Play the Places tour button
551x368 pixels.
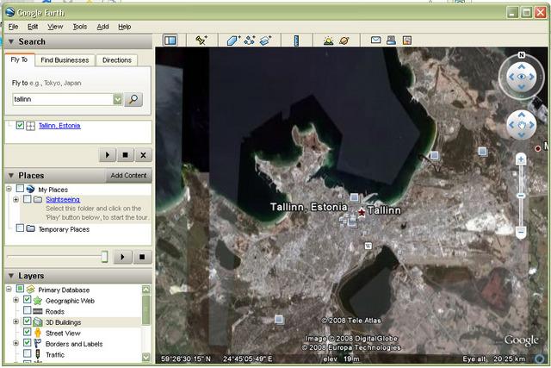tap(123, 257)
